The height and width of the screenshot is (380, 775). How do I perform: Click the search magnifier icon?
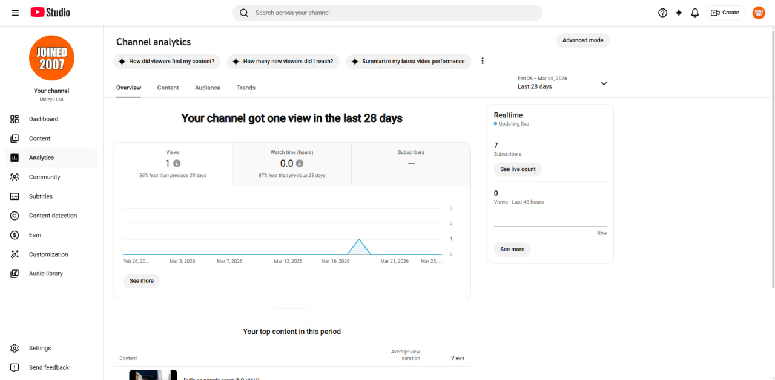pos(244,13)
